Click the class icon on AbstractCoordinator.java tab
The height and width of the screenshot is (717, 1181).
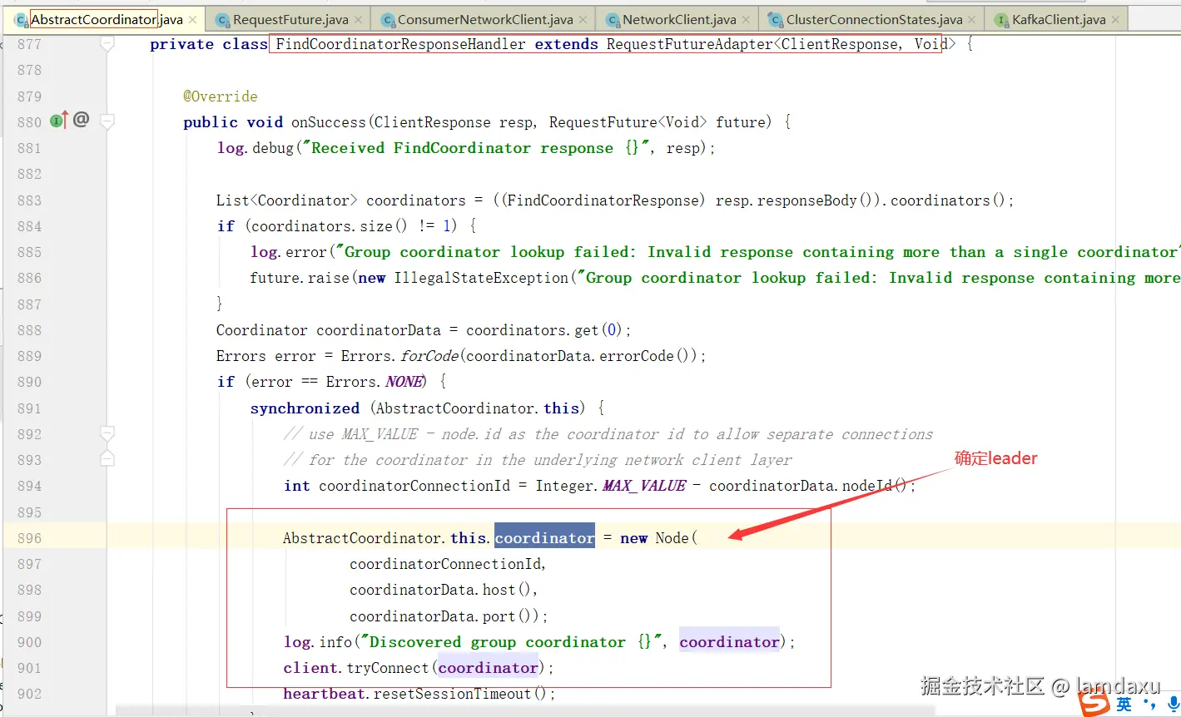tap(21, 20)
